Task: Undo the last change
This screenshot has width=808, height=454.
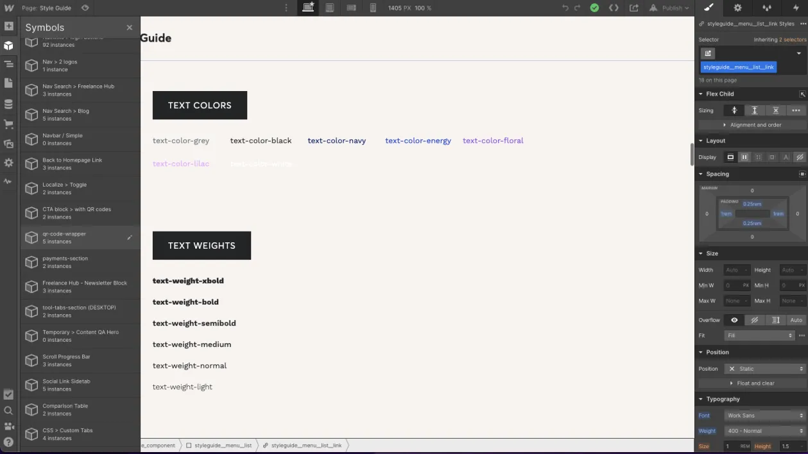Action: click(x=565, y=8)
